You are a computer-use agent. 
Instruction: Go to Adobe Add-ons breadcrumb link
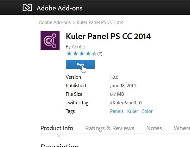(x=55, y=22)
